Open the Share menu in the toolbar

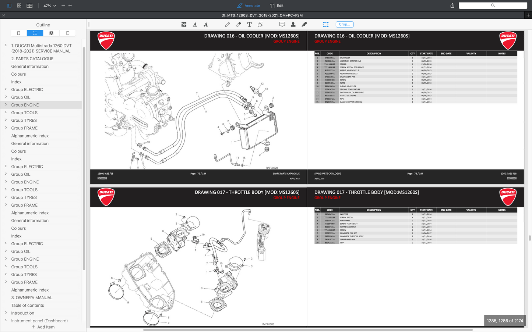tap(452, 6)
